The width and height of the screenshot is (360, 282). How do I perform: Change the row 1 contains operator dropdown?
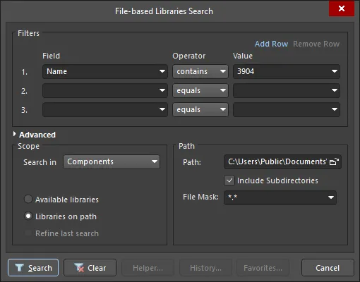[x=200, y=71]
